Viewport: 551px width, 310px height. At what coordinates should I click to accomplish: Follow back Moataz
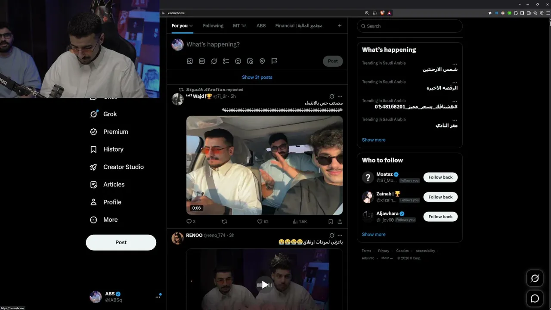coord(440,177)
